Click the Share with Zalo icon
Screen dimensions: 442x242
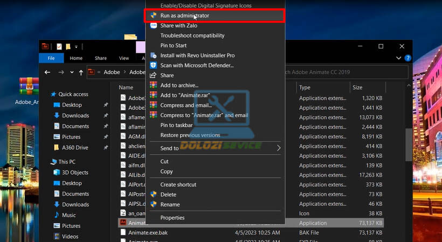point(154,25)
